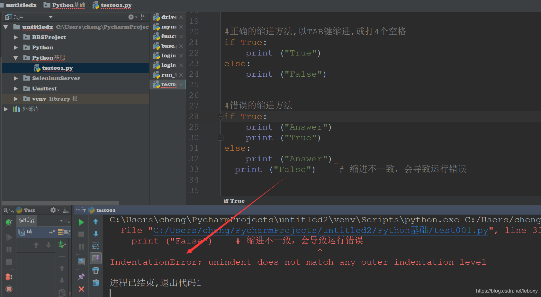Toggle soft-wrap for console output

[x=95, y=246]
